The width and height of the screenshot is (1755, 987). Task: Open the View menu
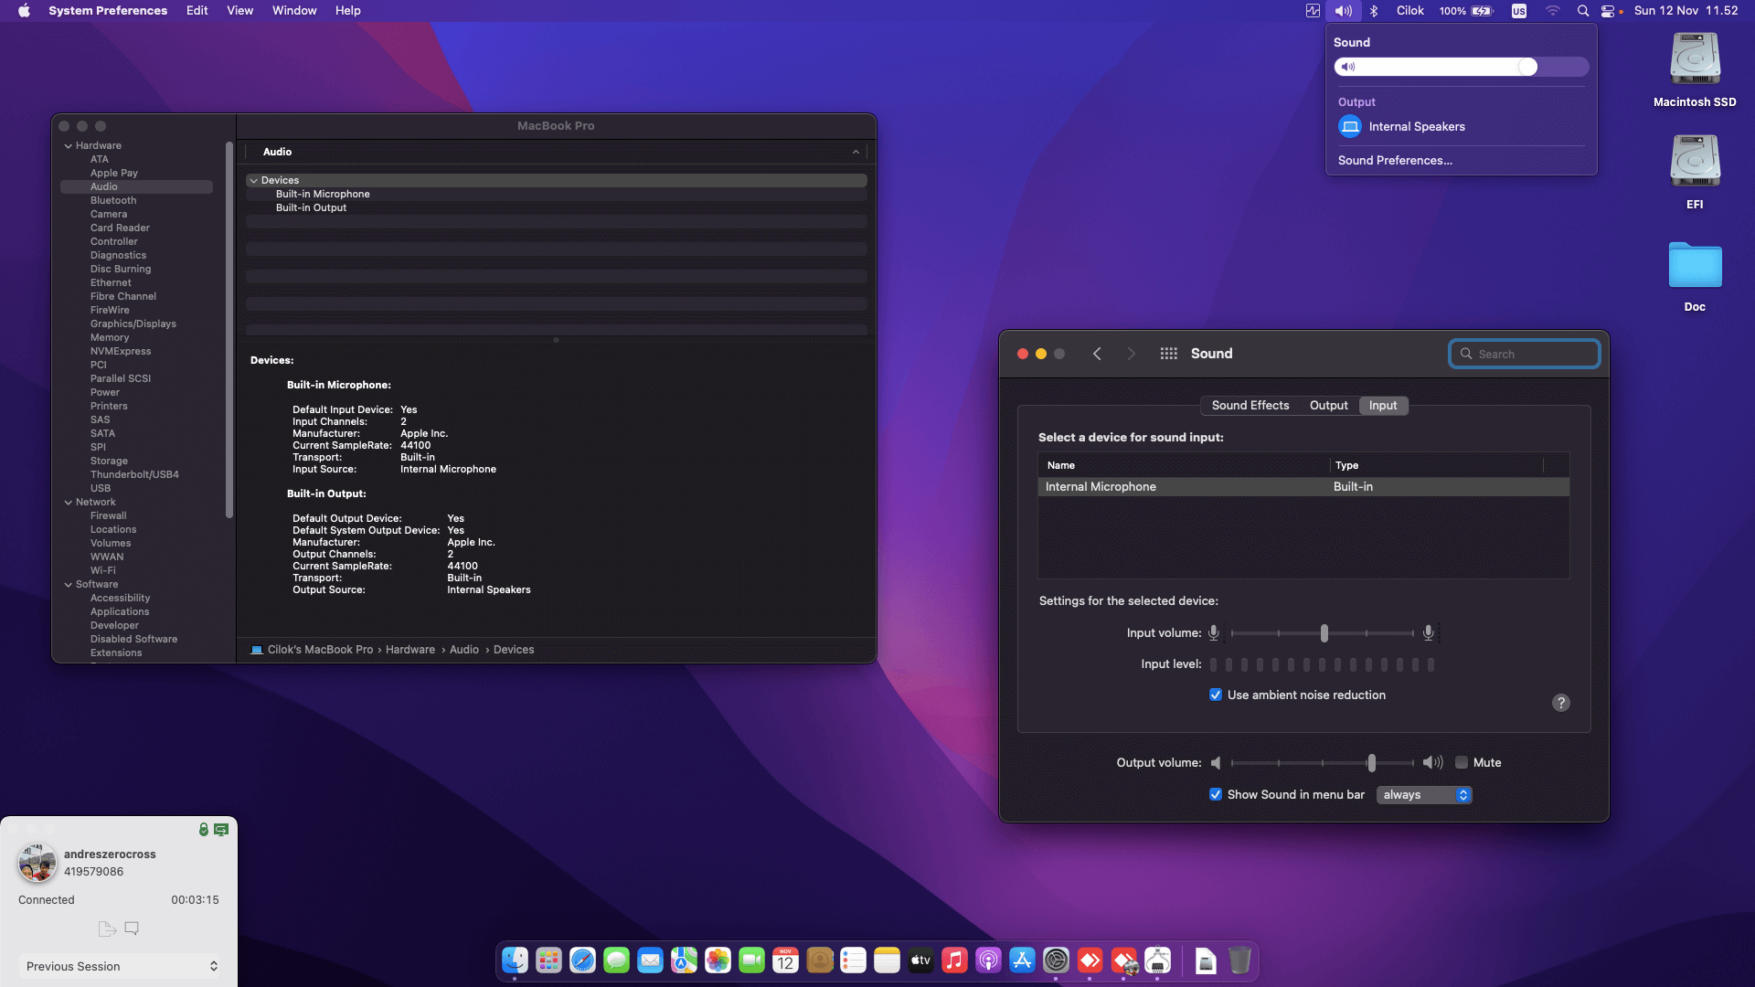[x=239, y=11]
